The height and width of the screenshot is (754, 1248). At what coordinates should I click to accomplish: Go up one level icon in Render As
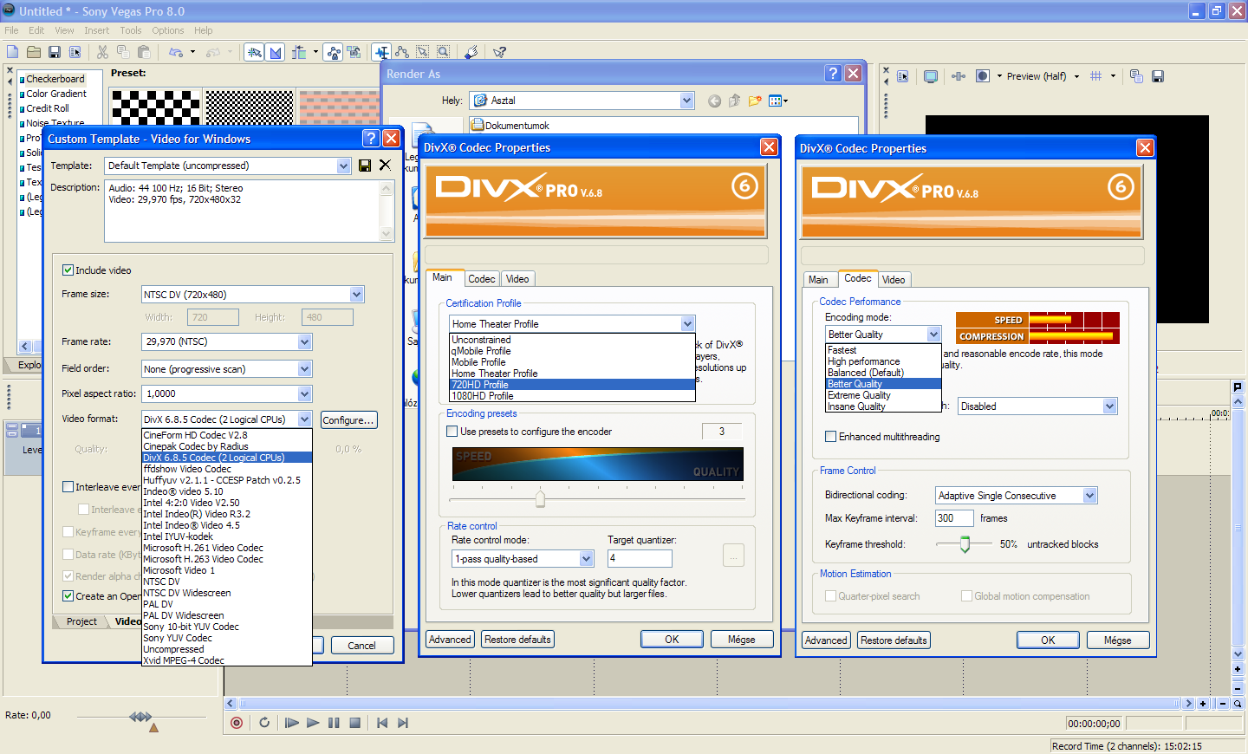(734, 101)
